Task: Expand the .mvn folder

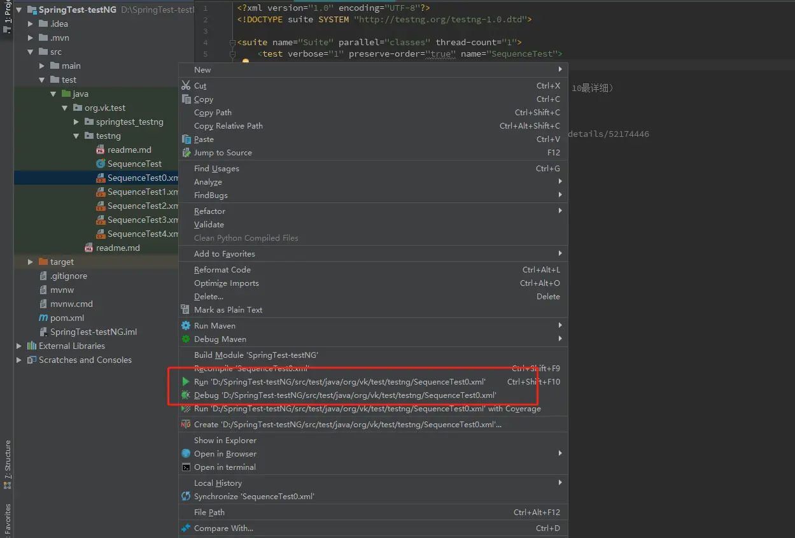Action: click(x=31, y=38)
